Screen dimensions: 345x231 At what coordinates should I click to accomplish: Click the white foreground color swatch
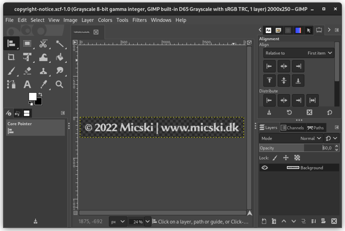click(x=33, y=96)
